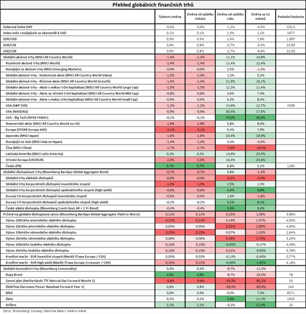Click the cell containing -7,6%

click(229, 147)
